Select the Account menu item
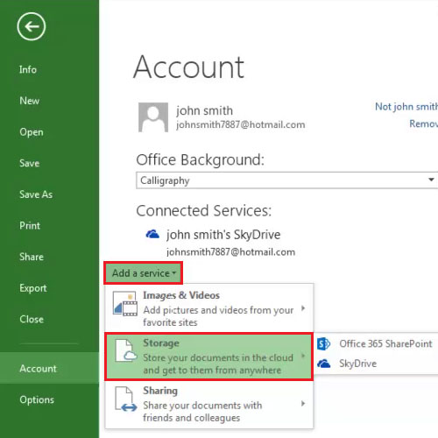Image resolution: width=438 pixels, height=438 pixels. [49, 368]
